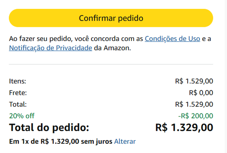227x153 pixels.
Task: Open the Notificação de Privacidade link
Action: 50,48
